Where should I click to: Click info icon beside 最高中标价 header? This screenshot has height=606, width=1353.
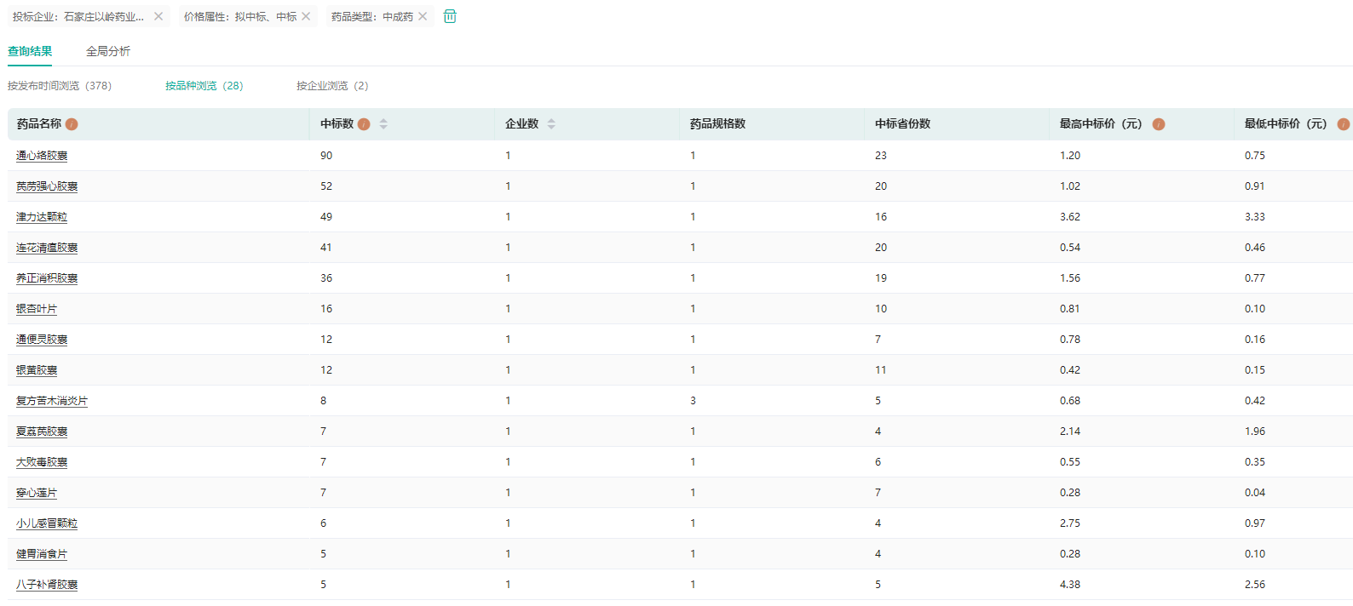1159,124
